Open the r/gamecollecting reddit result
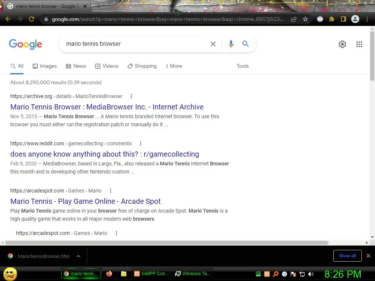 coord(104,154)
